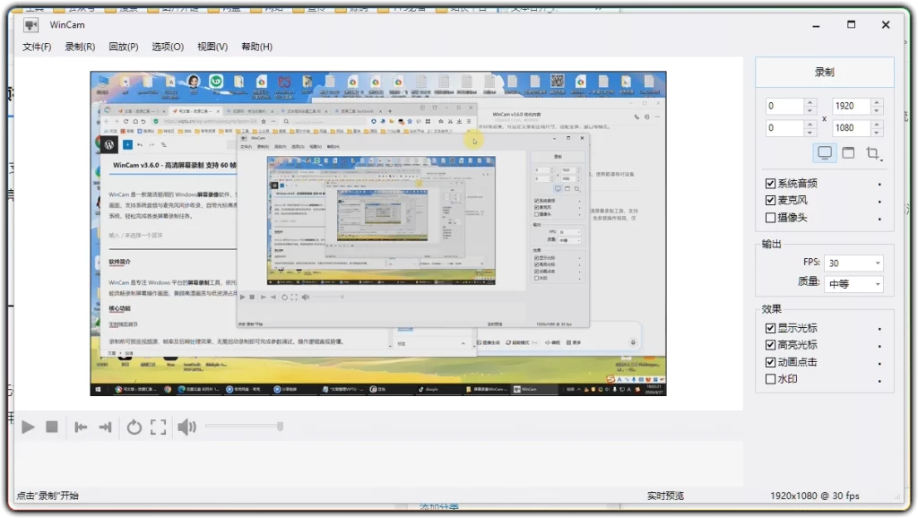Select the window capture mode icon
Screen dimensions: 918x518
[x=849, y=152]
